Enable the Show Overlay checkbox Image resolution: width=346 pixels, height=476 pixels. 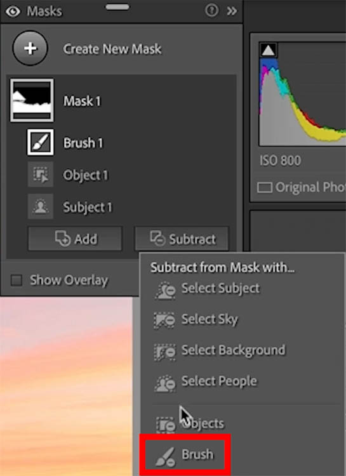click(17, 280)
